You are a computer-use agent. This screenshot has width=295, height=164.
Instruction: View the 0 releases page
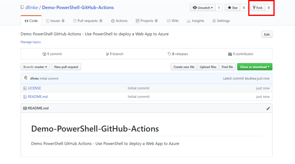pyautogui.click(x=178, y=54)
